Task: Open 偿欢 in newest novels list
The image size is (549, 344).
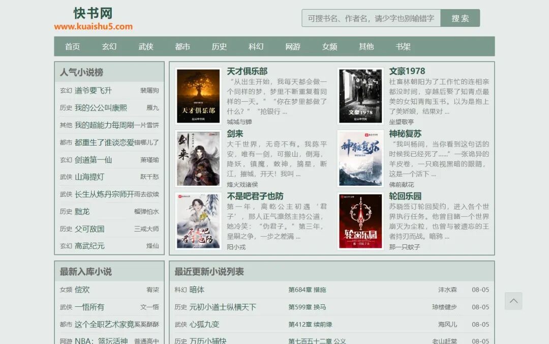Action: click(x=82, y=290)
